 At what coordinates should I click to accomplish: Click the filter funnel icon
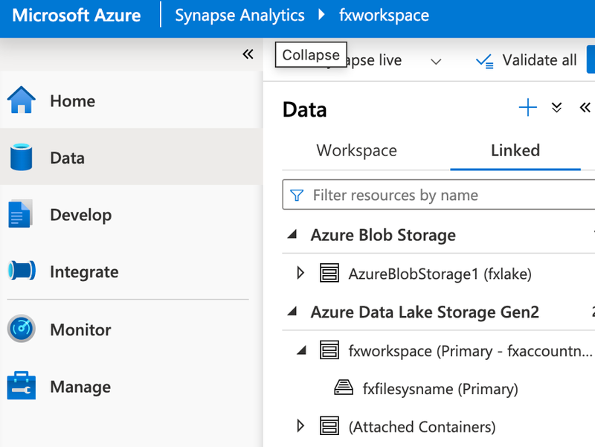tap(297, 195)
